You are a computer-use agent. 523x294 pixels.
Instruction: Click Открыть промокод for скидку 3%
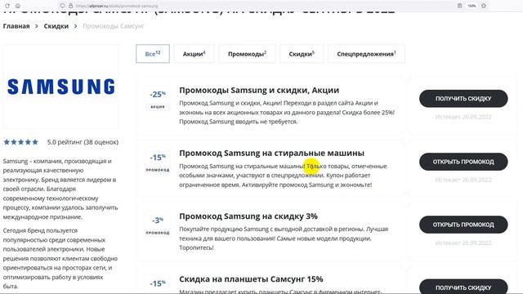[x=463, y=225]
